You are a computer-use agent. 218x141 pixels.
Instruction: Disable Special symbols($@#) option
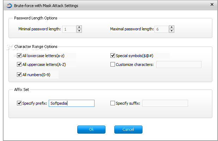coord(113,56)
